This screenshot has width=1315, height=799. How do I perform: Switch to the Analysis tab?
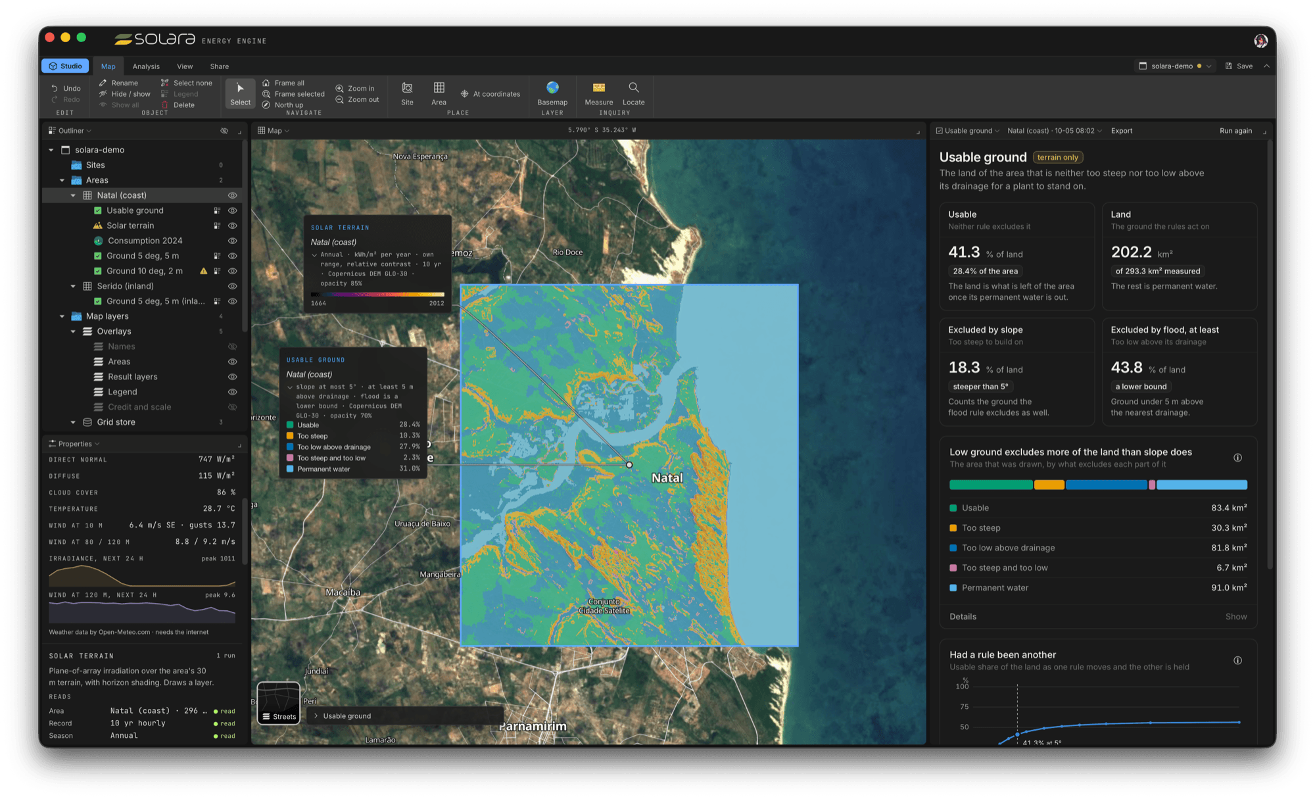[146, 66]
